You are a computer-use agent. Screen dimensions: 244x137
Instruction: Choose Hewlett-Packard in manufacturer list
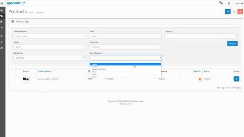125,69
